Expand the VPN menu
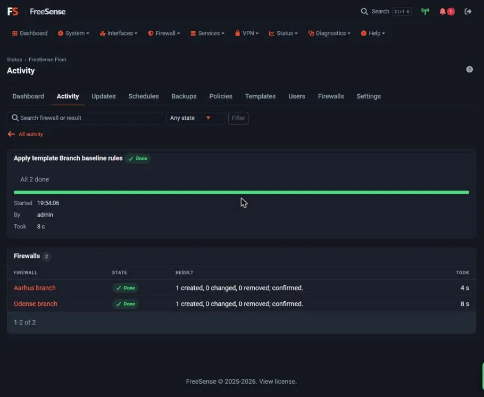The height and width of the screenshot is (397, 484). pyautogui.click(x=247, y=33)
